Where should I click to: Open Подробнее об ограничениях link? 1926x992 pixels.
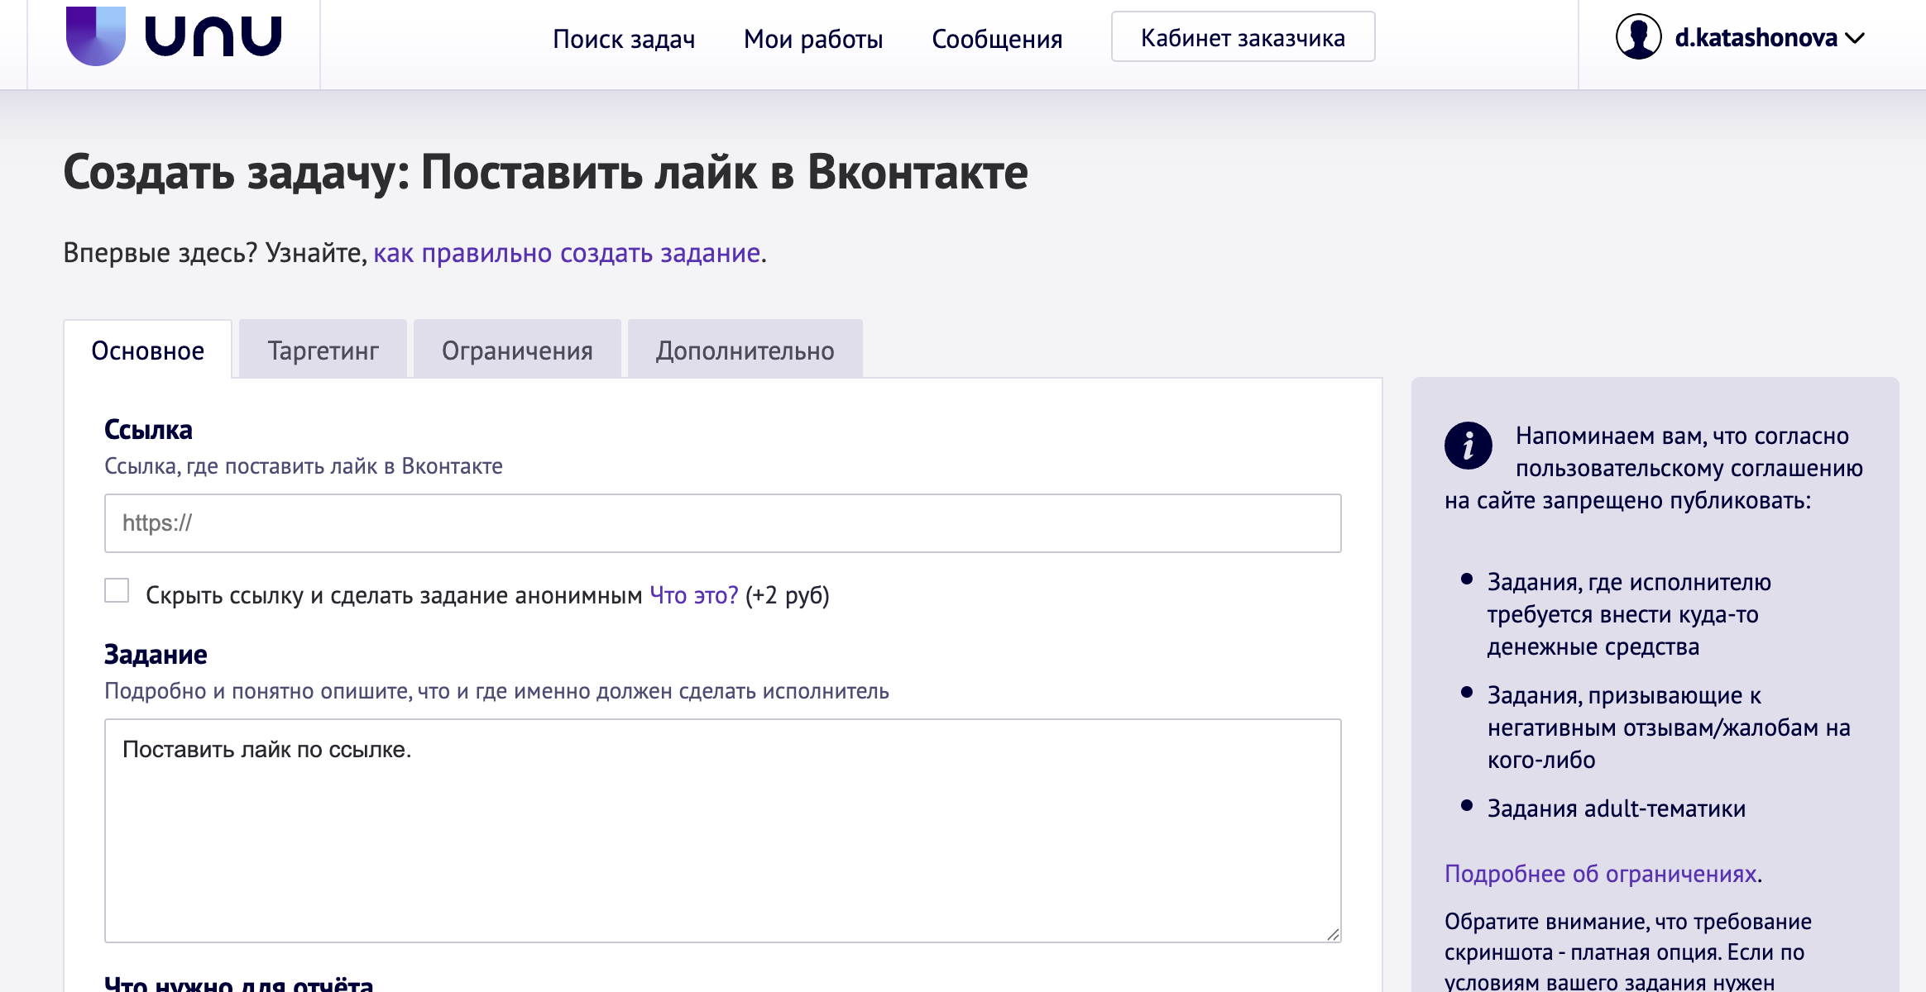(1600, 874)
